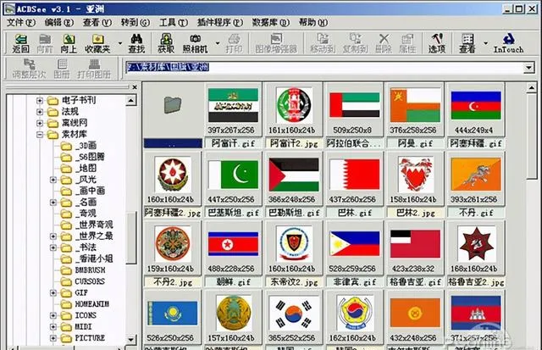Collapse the 素材库 tree folder

(x=40, y=135)
